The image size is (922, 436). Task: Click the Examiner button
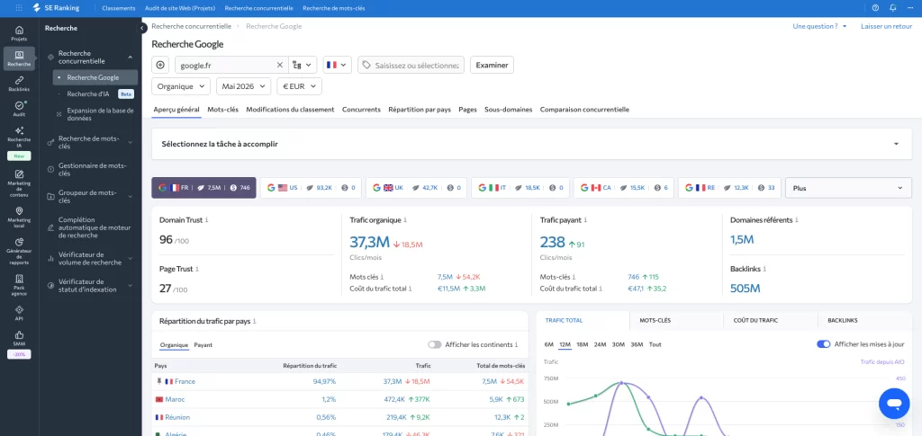(x=492, y=65)
